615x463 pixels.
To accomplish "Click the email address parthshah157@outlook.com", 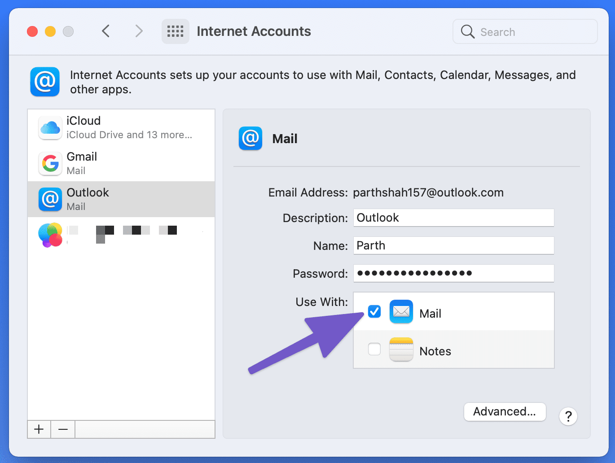I will (x=428, y=192).
